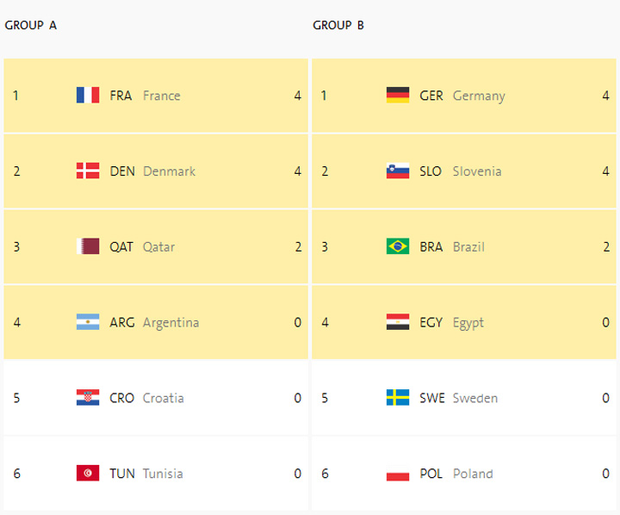Viewport: 620px width, 515px height.
Task: Click the Slovenia flag icon
Action: (398, 171)
